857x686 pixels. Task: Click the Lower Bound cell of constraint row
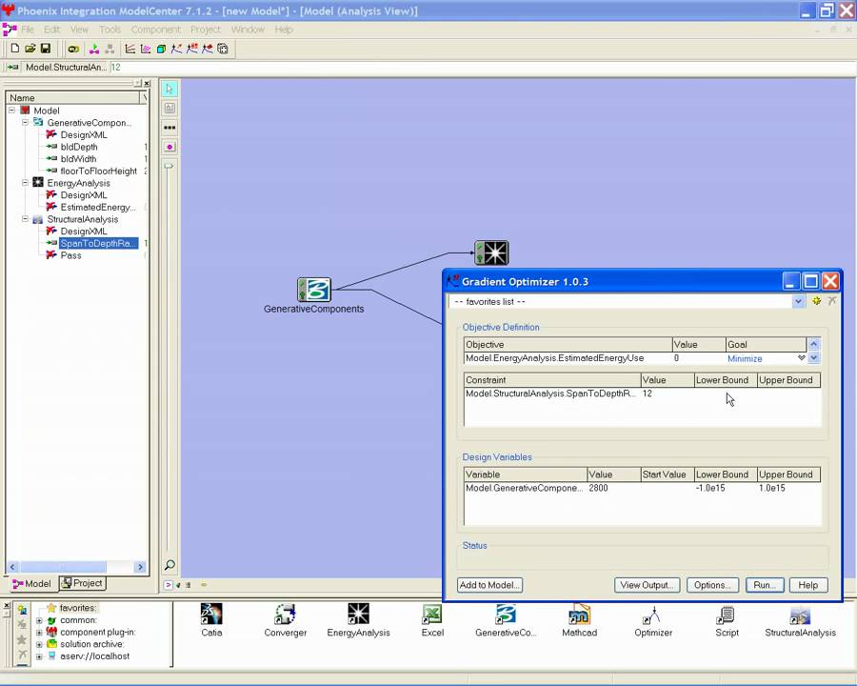click(x=725, y=393)
